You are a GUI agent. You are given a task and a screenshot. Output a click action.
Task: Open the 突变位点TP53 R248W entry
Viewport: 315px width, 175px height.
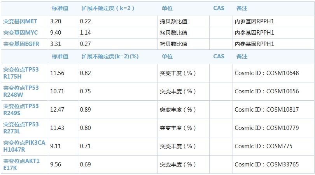21,91
